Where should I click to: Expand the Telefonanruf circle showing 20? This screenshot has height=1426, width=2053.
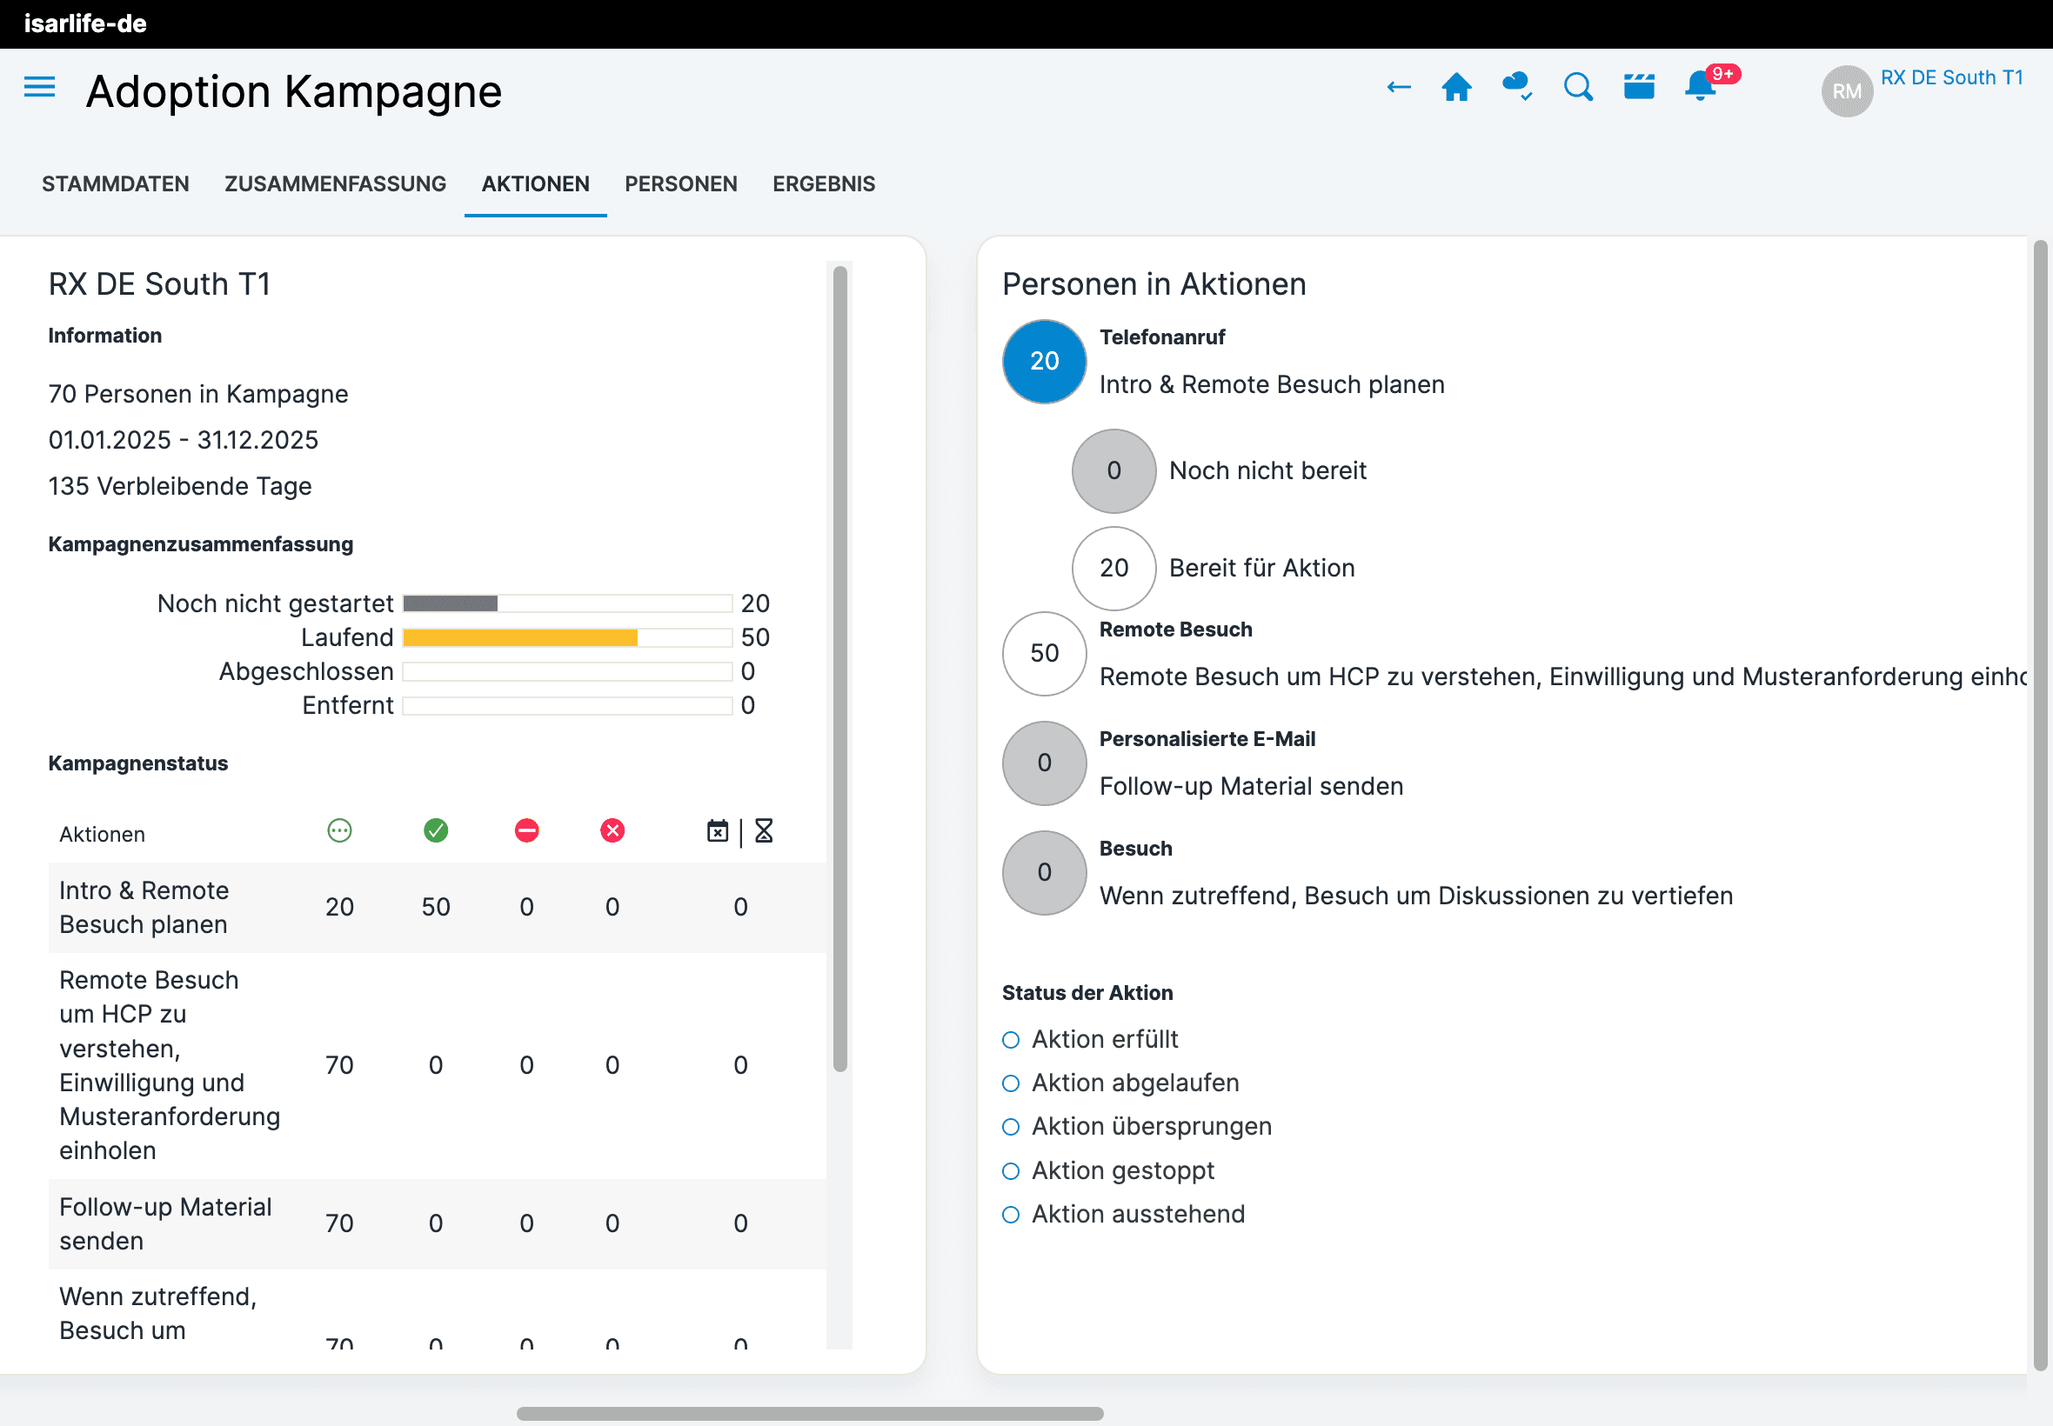click(x=1044, y=361)
